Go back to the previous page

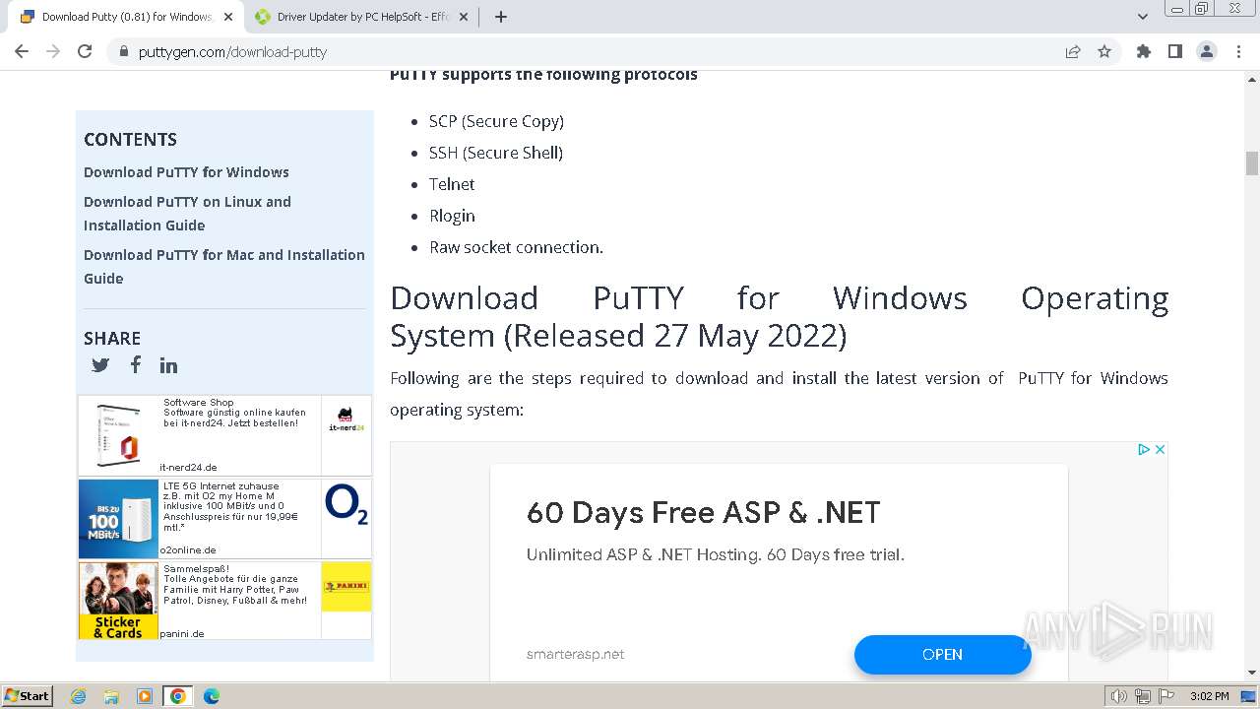pos(22,51)
